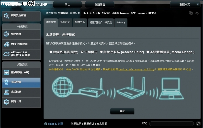The height and width of the screenshot is (128, 203).
Task: Switch to the Privacy tab
Action: coord(121,22)
